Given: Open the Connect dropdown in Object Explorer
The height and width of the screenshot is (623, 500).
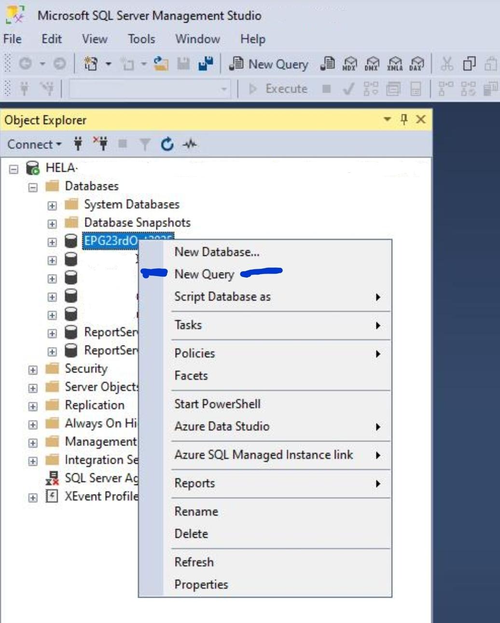Looking at the screenshot, I should point(34,144).
